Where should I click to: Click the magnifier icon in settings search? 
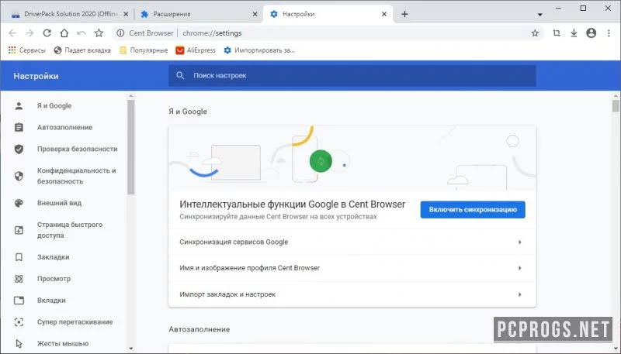(180, 75)
